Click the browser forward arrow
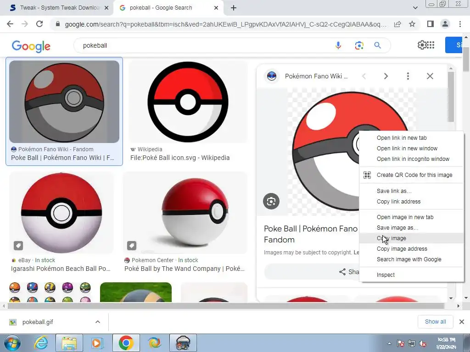Viewport: 470px width, 352px height. click(x=25, y=24)
